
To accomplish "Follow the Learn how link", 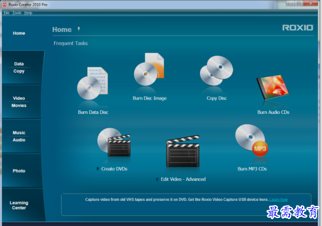I will (278, 200).
